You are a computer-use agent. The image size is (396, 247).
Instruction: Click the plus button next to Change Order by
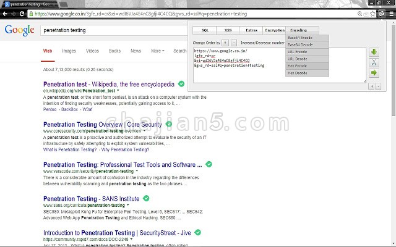coord(225,43)
